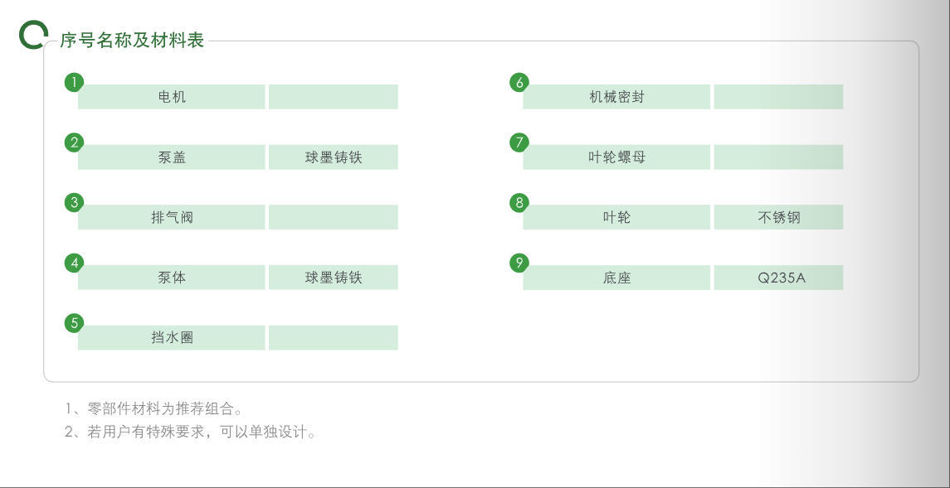
Task: Click the Q235A material cell
Action: tap(778, 278)
